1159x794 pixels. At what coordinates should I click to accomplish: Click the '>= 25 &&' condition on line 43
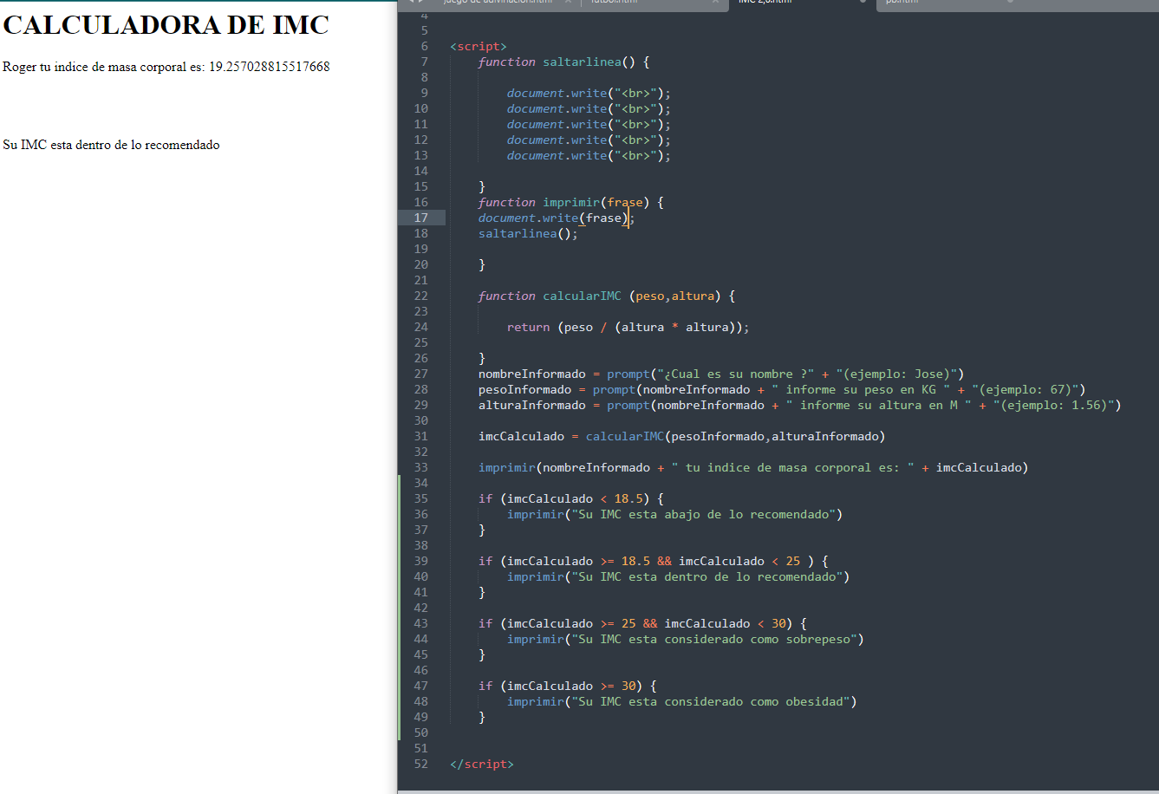coord(628,623)
